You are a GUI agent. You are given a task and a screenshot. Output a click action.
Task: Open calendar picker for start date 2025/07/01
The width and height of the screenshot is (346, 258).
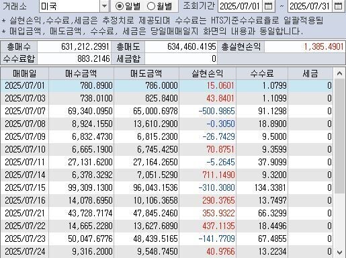[x=268, y=6]
